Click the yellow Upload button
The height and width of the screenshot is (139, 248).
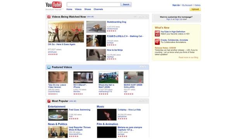pos(195,9)
